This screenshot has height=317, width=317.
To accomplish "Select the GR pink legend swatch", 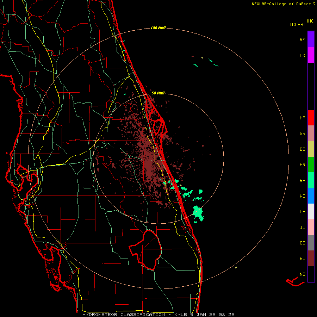I will click(x=311, y=133).
